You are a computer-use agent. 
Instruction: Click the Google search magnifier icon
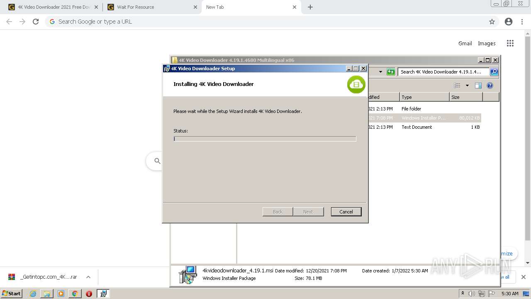click(x=157, y=161)
